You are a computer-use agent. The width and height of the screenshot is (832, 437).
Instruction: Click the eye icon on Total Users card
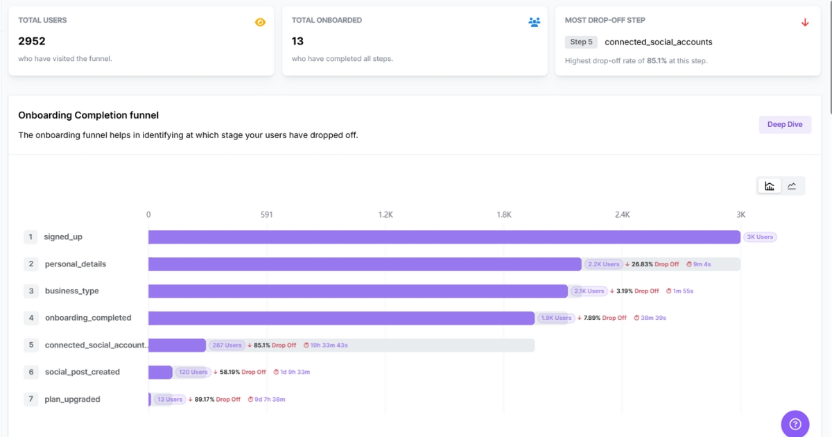(x=260, y=22)
